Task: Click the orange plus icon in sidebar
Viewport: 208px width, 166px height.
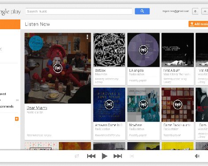Action: tap(17, 119)
